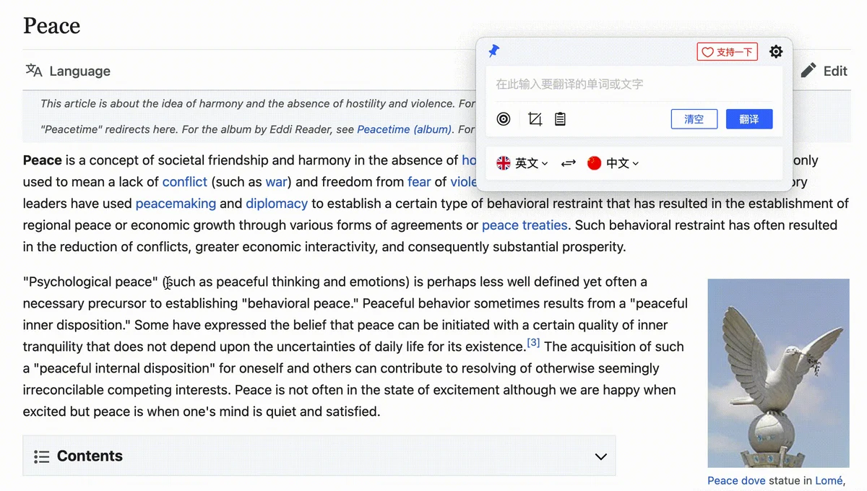The width and height of the screenshot is (867, 491).
Task: Open the peace treaties link
Action: (525, 225)
